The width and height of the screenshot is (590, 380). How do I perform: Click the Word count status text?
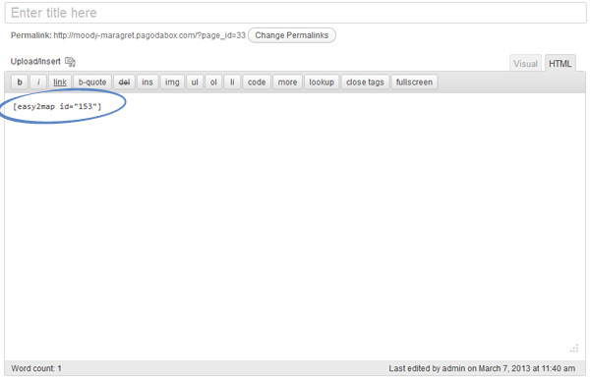point(36,368)
